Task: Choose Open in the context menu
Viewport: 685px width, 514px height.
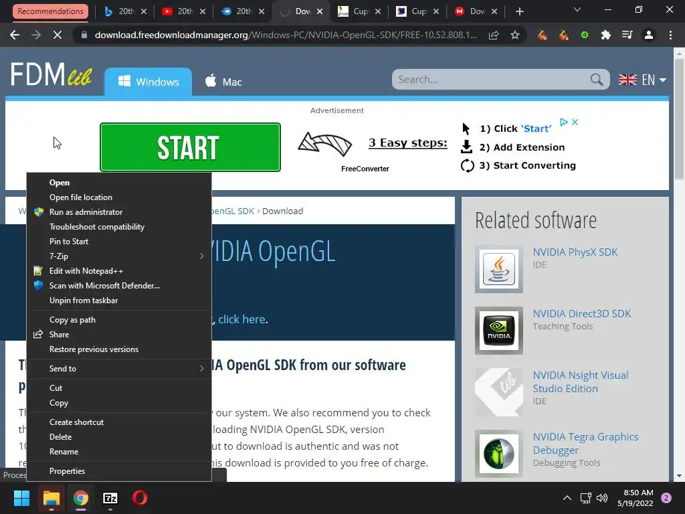Action: pos(119,183)
